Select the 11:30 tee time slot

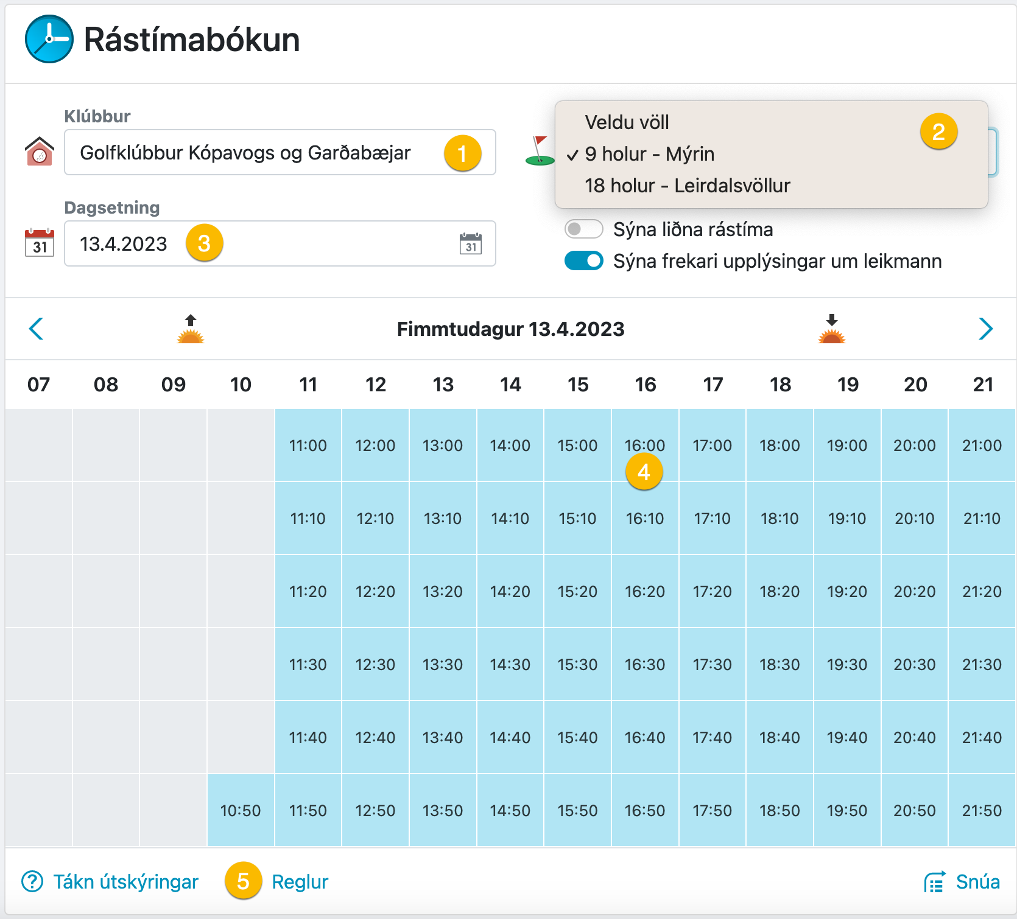tap(308, 665)
